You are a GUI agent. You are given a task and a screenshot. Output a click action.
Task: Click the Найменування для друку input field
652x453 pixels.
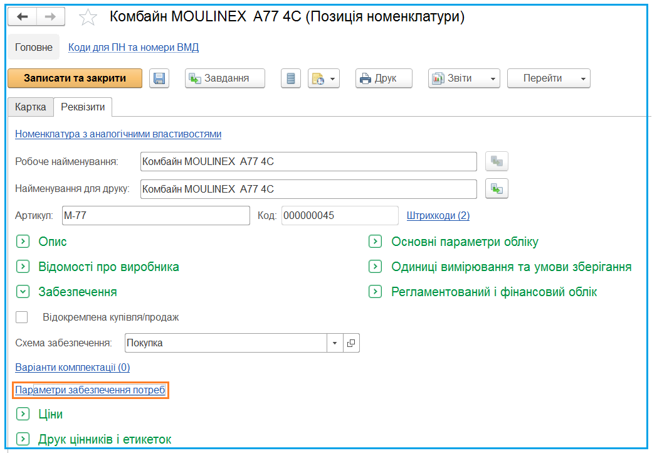tap(308, 189)
